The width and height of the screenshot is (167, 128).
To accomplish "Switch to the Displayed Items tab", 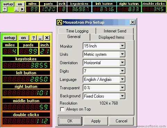I will 111,37.
